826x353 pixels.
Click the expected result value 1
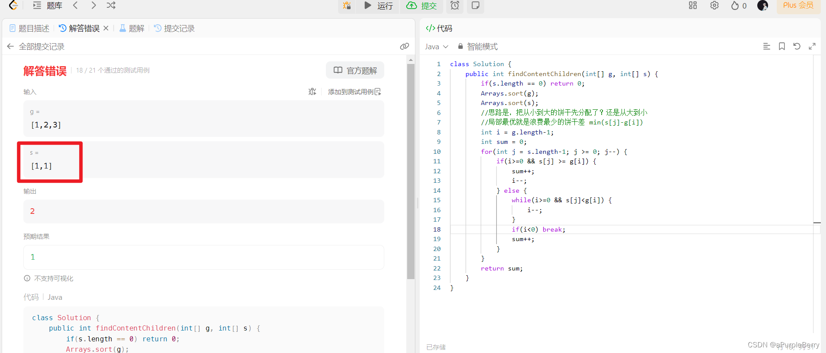pos(32,257)
